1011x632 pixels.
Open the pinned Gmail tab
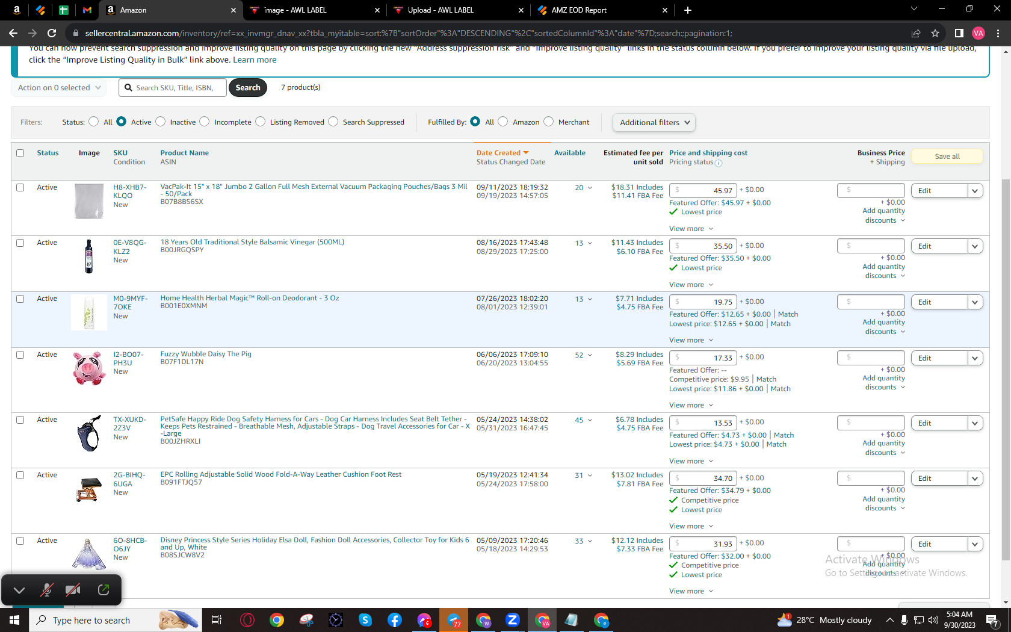[x=87, y=10]
